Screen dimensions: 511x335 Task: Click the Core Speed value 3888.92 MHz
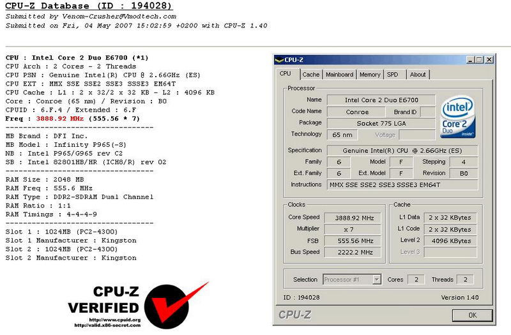353,218
